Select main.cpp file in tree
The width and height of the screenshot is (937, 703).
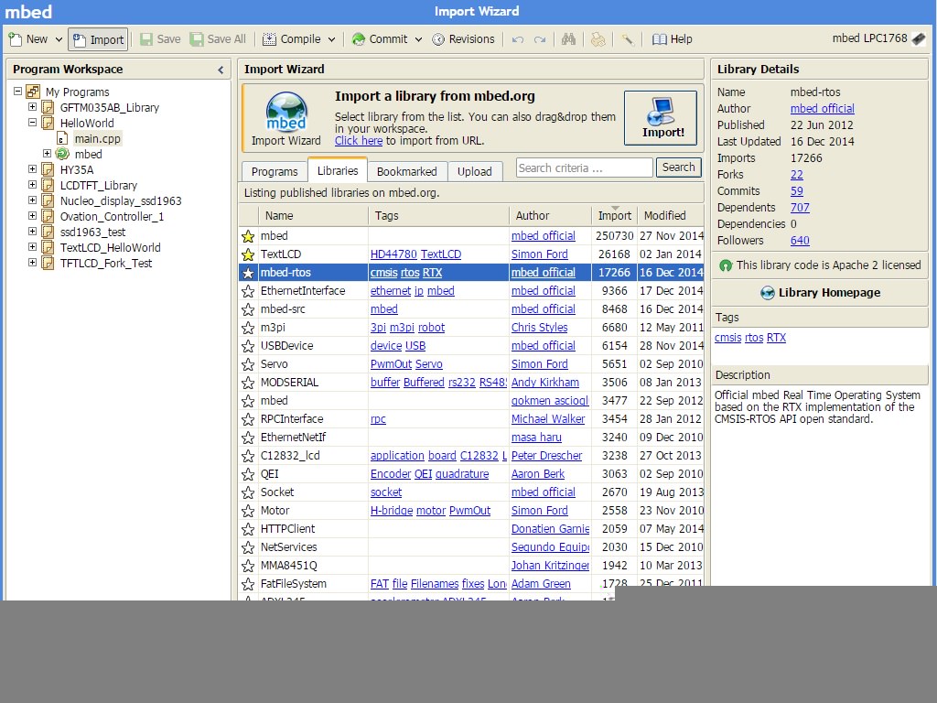point(97,139)
